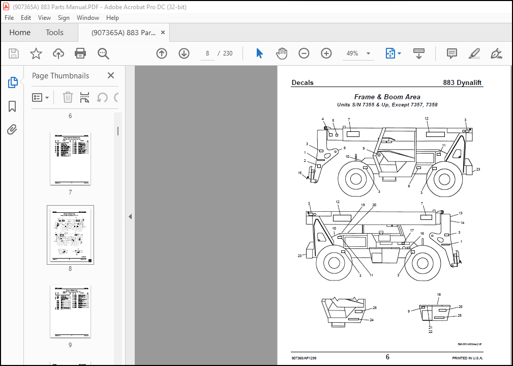This screenshot has width=513, height=366.
Task: Click the 'Decals' page heading
Action: click(303, 82)
